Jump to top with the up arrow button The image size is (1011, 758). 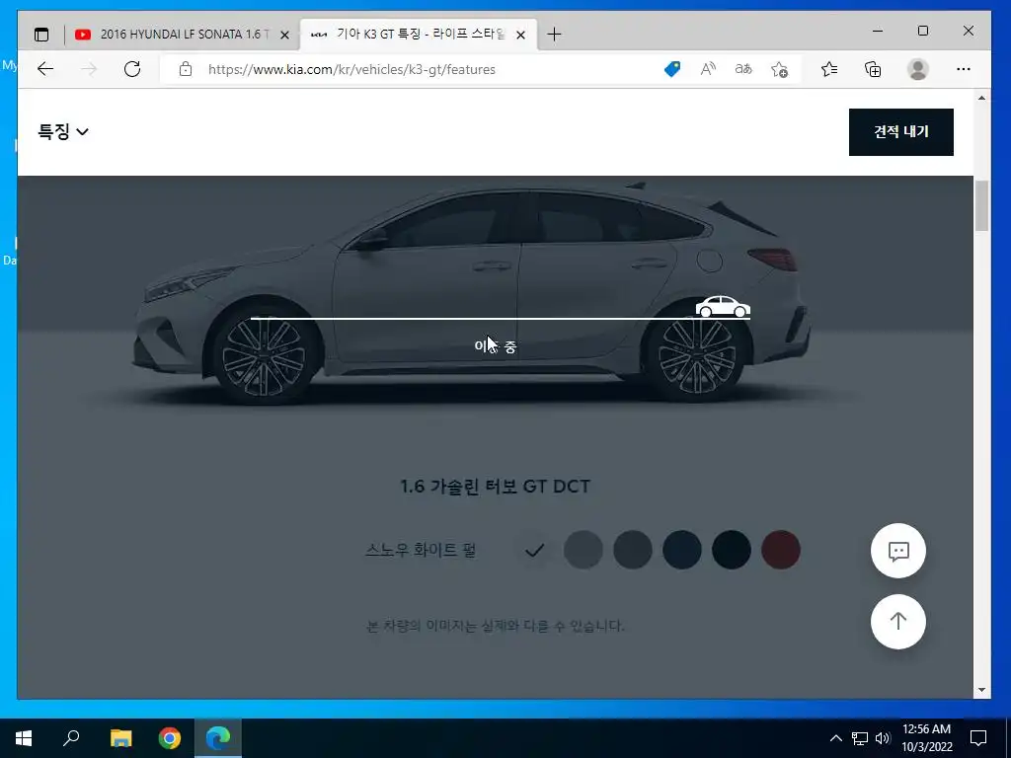pyautogui.click(x=898, y=622)
